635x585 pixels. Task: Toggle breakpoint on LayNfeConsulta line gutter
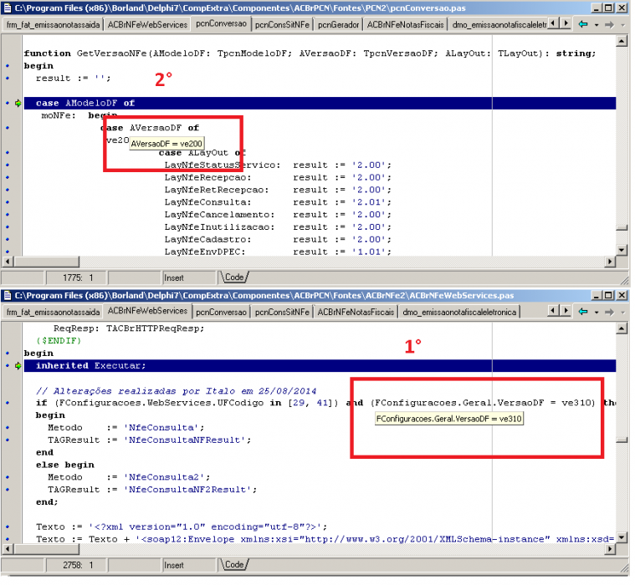(x=8, y=202)
